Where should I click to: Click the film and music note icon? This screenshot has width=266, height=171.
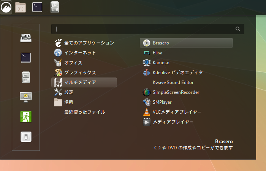58,82
